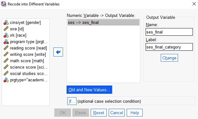The width and height of the screenshot is (198, 119).
Task: Click the Change button
Action: pyautogui.click(x=169, y=58)
